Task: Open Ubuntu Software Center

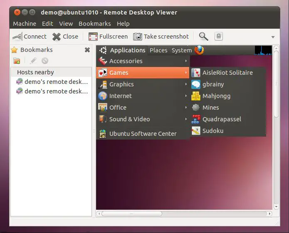Action: pyautogui.click(x=143, y=134)
